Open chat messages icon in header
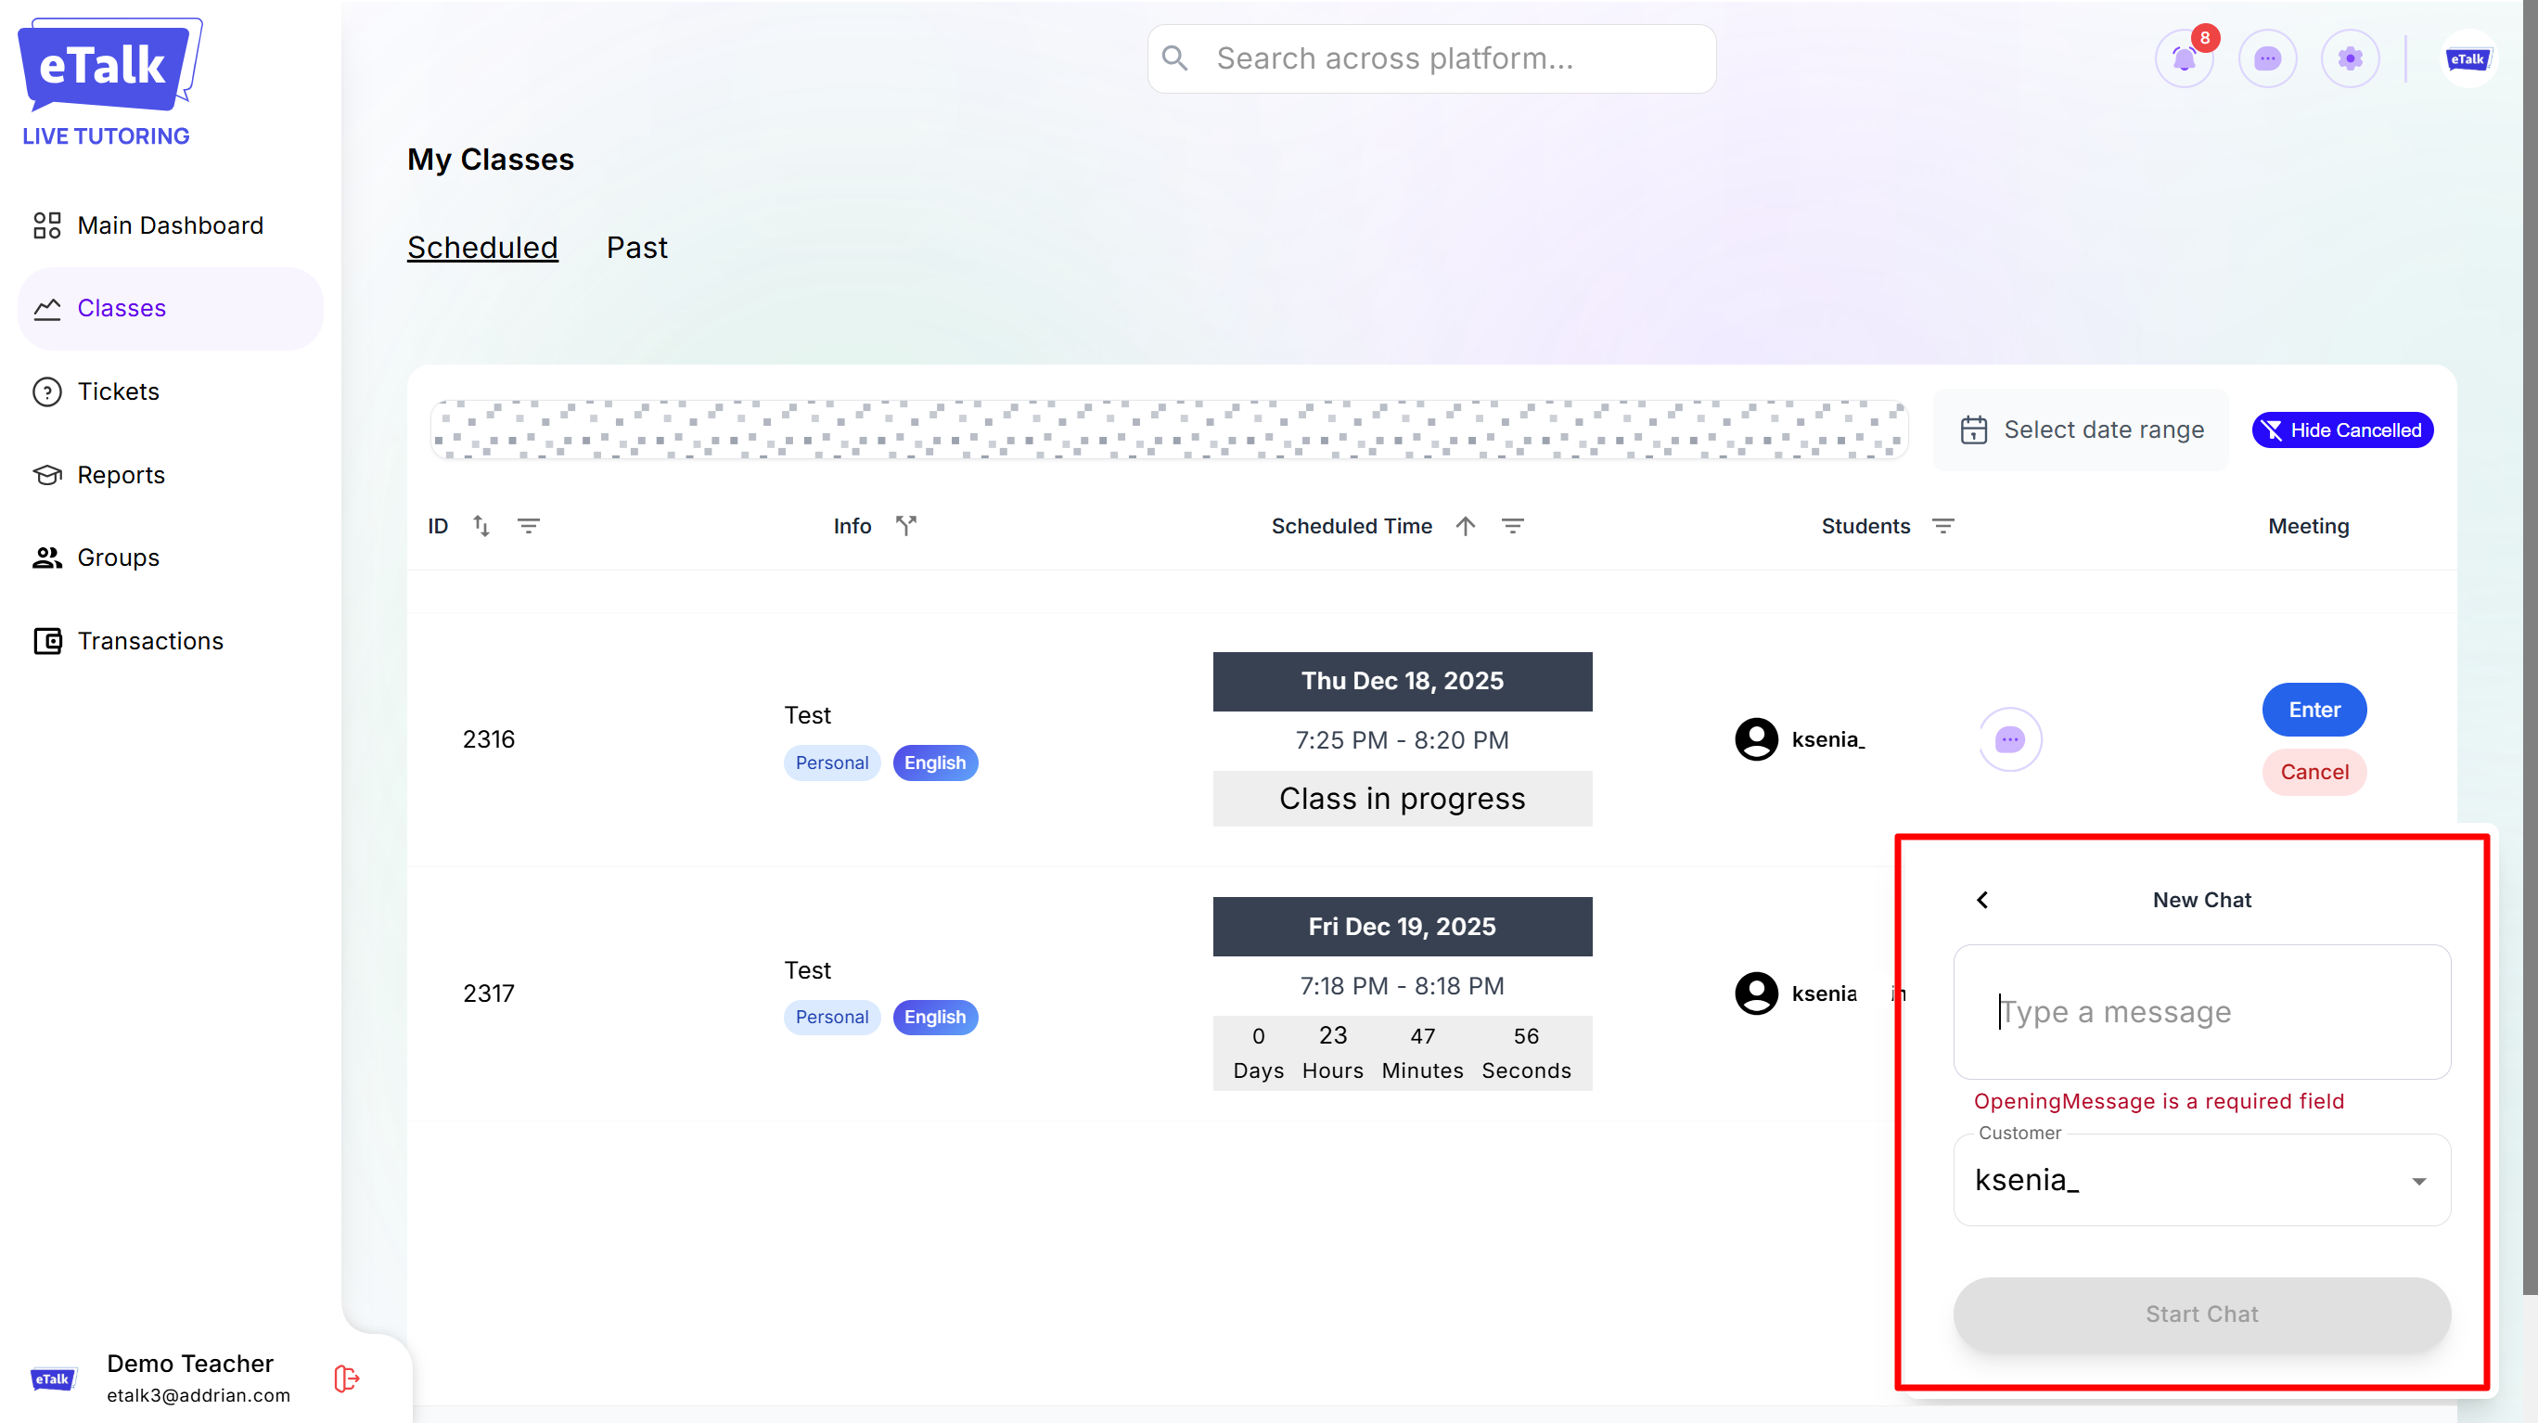The width and height of the screenshot is (2538, 1423). [2267, 59]
